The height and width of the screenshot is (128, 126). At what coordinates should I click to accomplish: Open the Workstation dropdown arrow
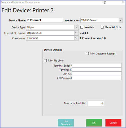pos(120,20)
